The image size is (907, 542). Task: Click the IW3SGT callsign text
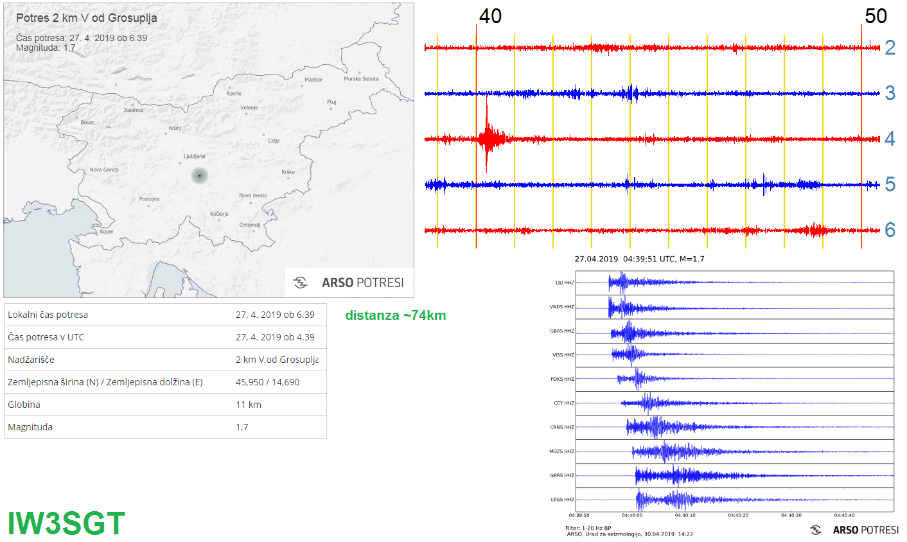click(x=66, y=523)
